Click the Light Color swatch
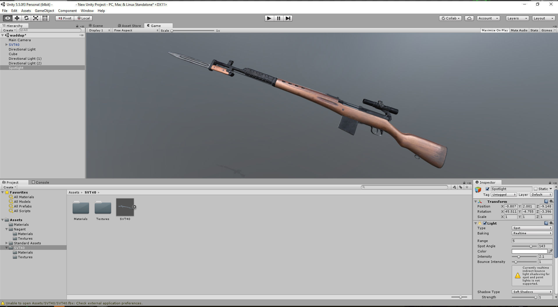Viewport: 558px width, 307px height. (530, 251)
